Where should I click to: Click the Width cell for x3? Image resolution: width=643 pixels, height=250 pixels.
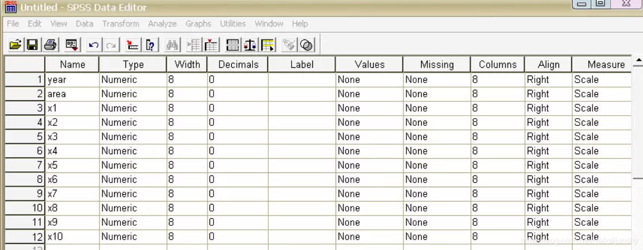[x=187, y=137]
